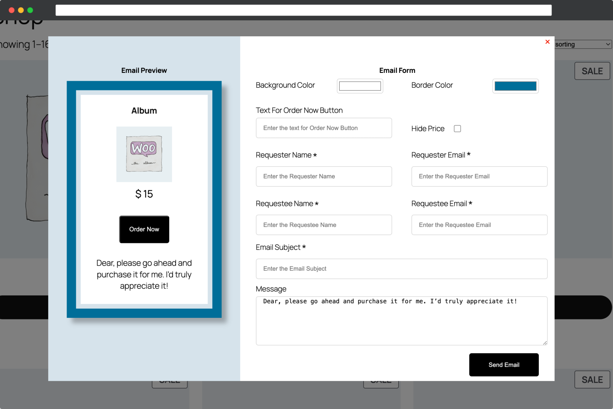Screen dimensions: 613x409
Task: Open the Background Color picker
Action: 360,86
